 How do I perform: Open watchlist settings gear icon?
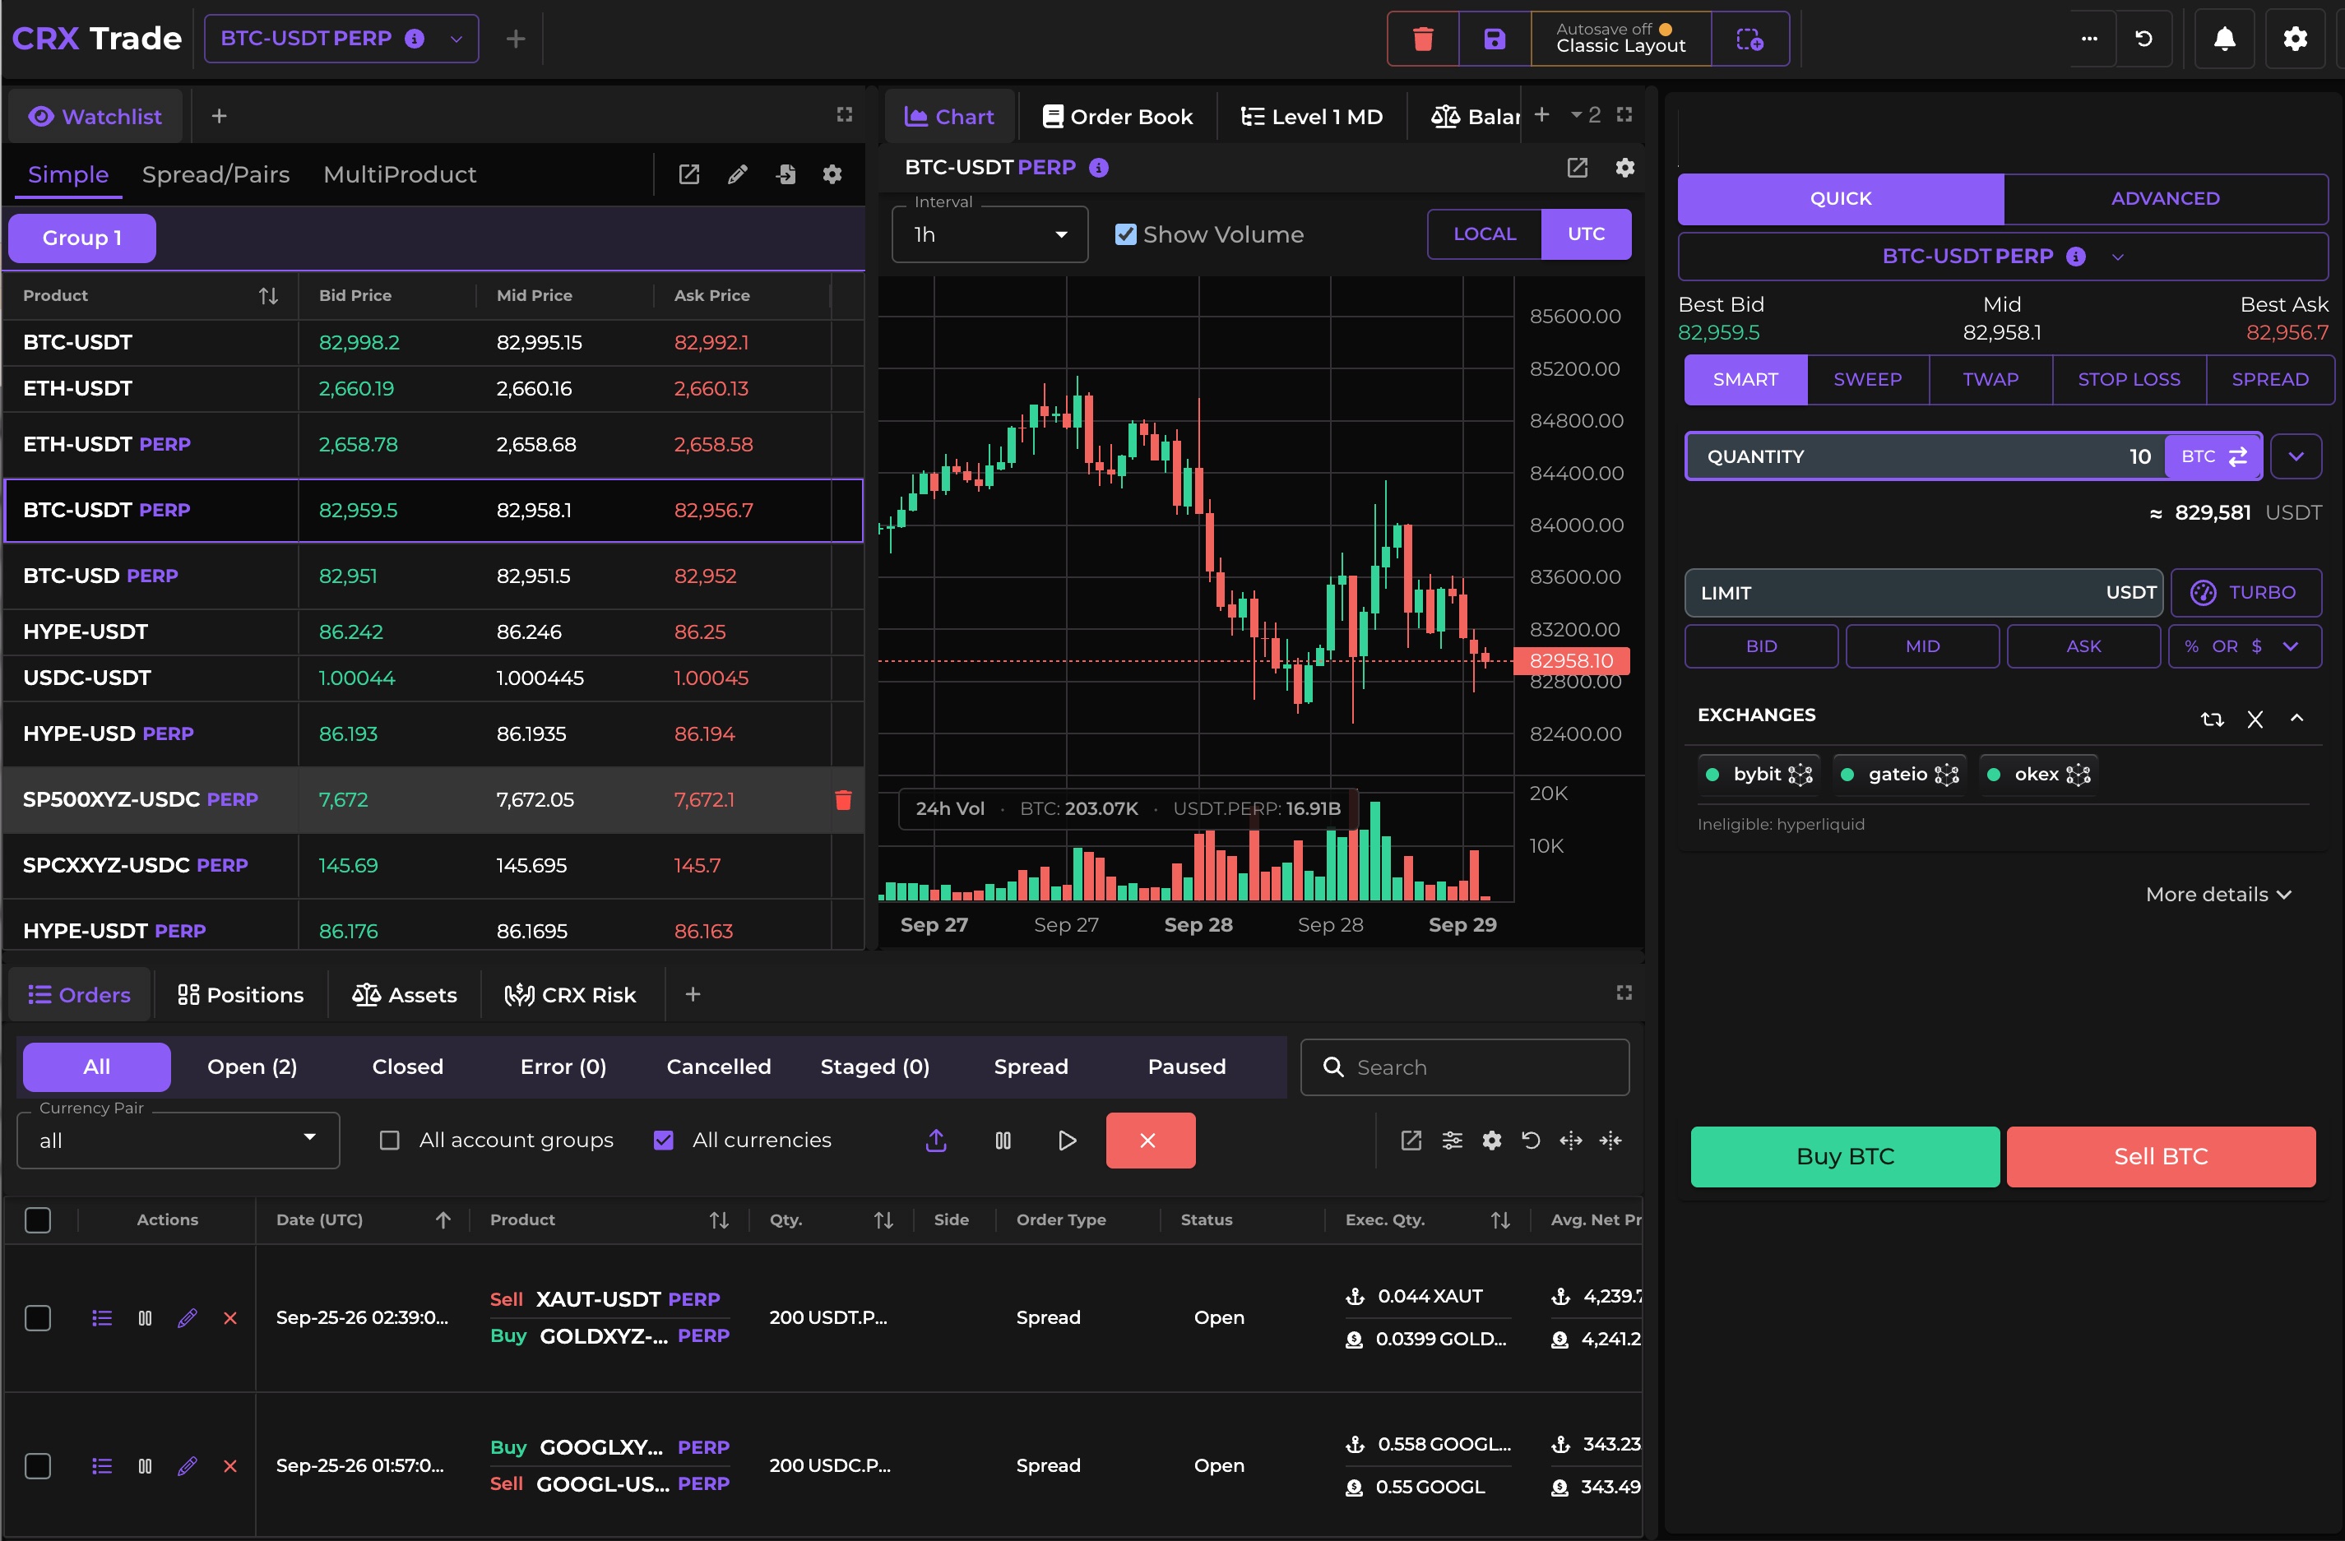[832, 174]
